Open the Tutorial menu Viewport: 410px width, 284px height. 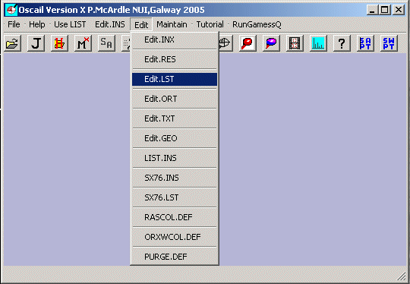210,24
